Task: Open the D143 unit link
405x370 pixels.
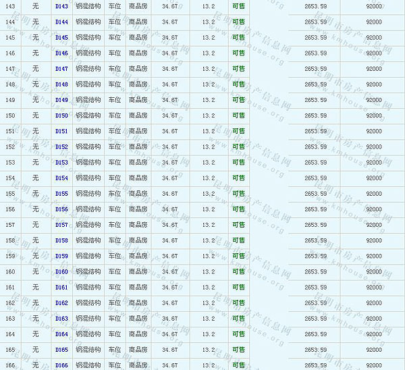Action: pyautogui.click(x=61, y=6)
